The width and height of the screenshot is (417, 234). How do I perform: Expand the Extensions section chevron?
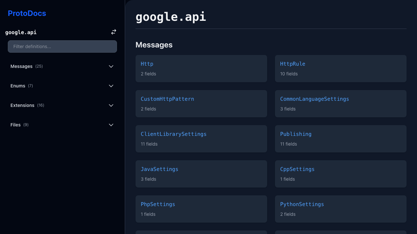[x=111, y=105]
